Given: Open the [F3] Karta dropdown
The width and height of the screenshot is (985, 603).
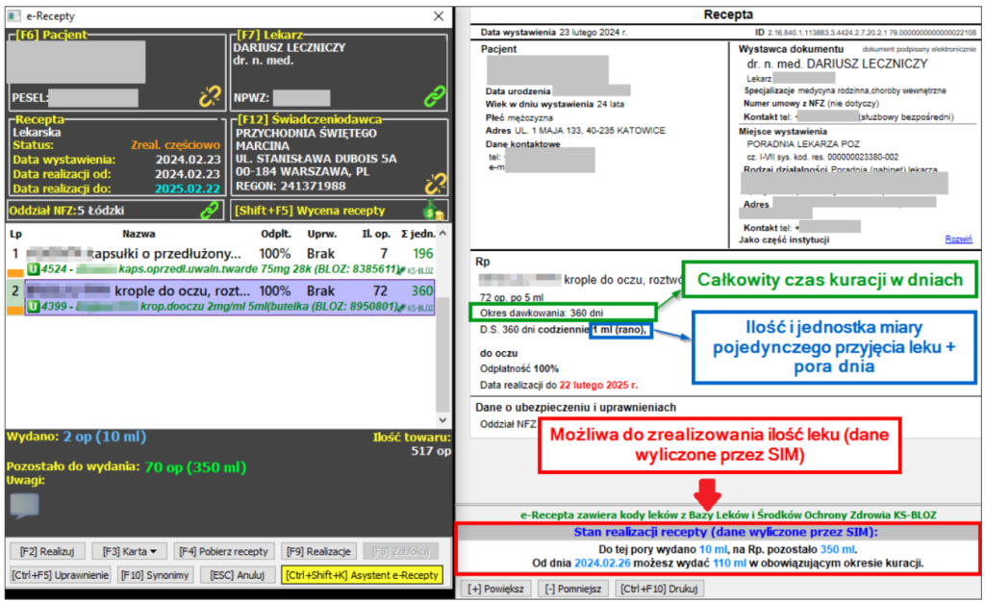Looking at the screenshot, I should pyautogui.click(x=130, y=551).
